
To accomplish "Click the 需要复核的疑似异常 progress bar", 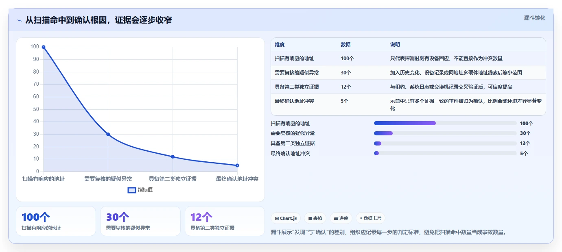I will (445, 133).
